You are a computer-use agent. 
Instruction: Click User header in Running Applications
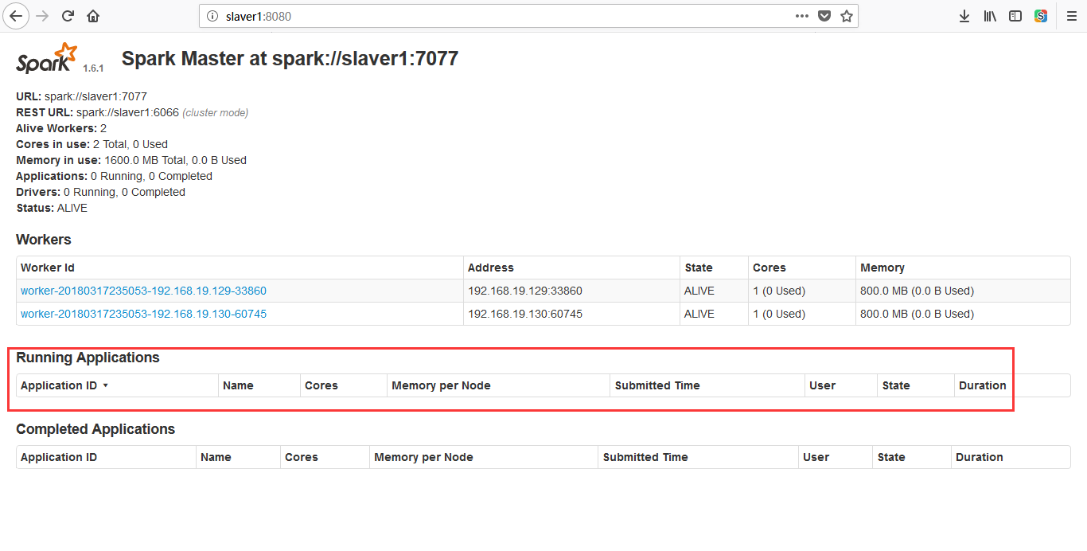(822, 385)
